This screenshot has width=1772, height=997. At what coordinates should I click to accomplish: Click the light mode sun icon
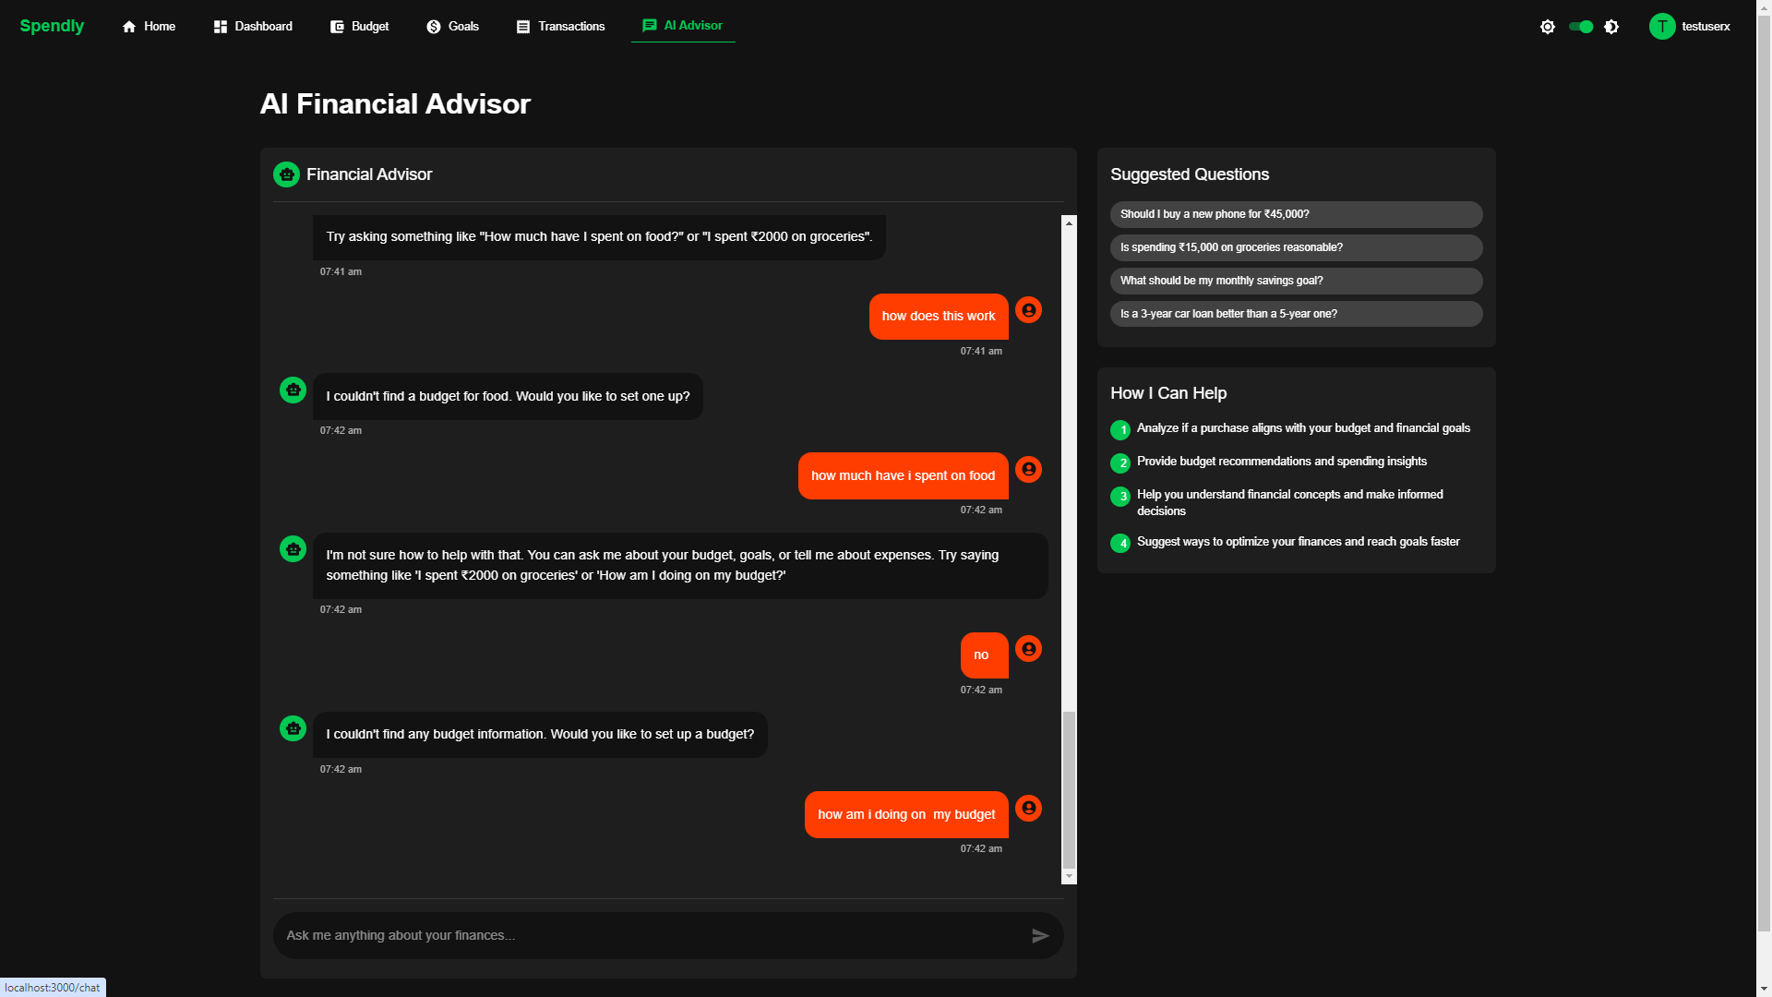1548,27
